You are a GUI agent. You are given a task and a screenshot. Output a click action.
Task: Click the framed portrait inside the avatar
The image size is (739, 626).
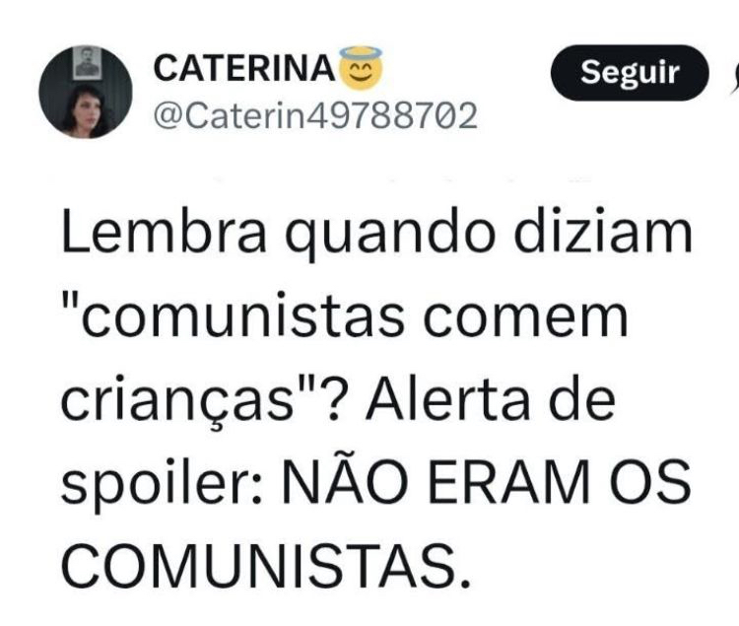coord(87,63)
